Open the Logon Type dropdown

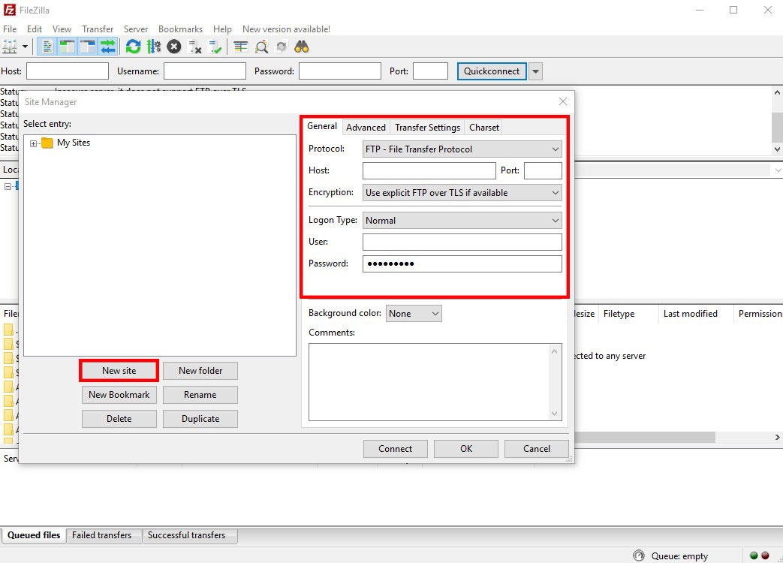(x=462, y=220)
